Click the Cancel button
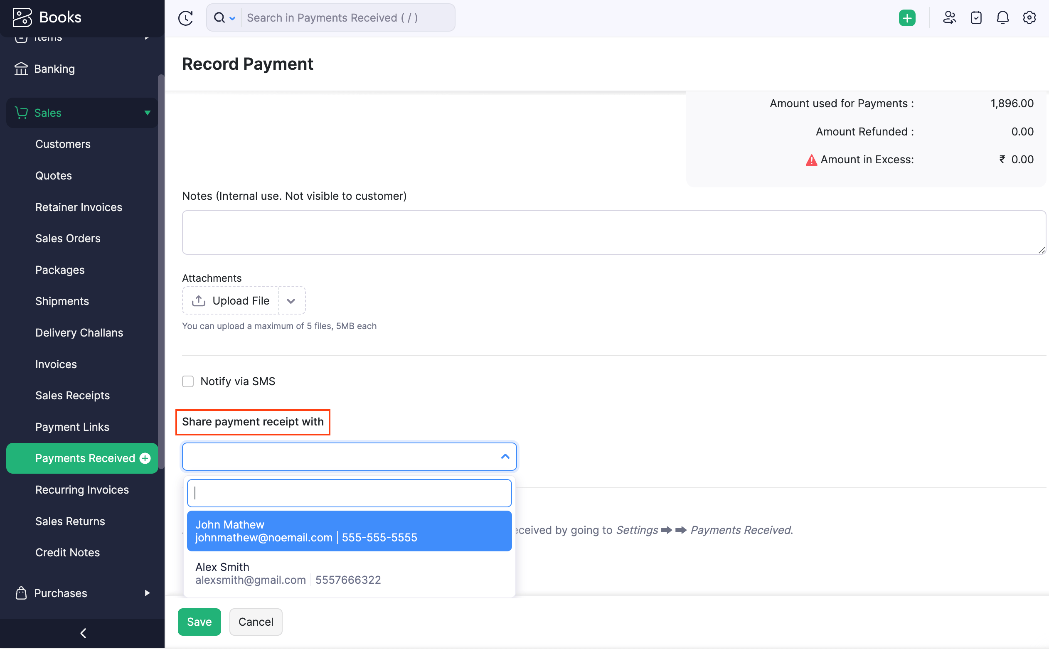Viewport: 1049px width, 649px height. pos(255,622)
